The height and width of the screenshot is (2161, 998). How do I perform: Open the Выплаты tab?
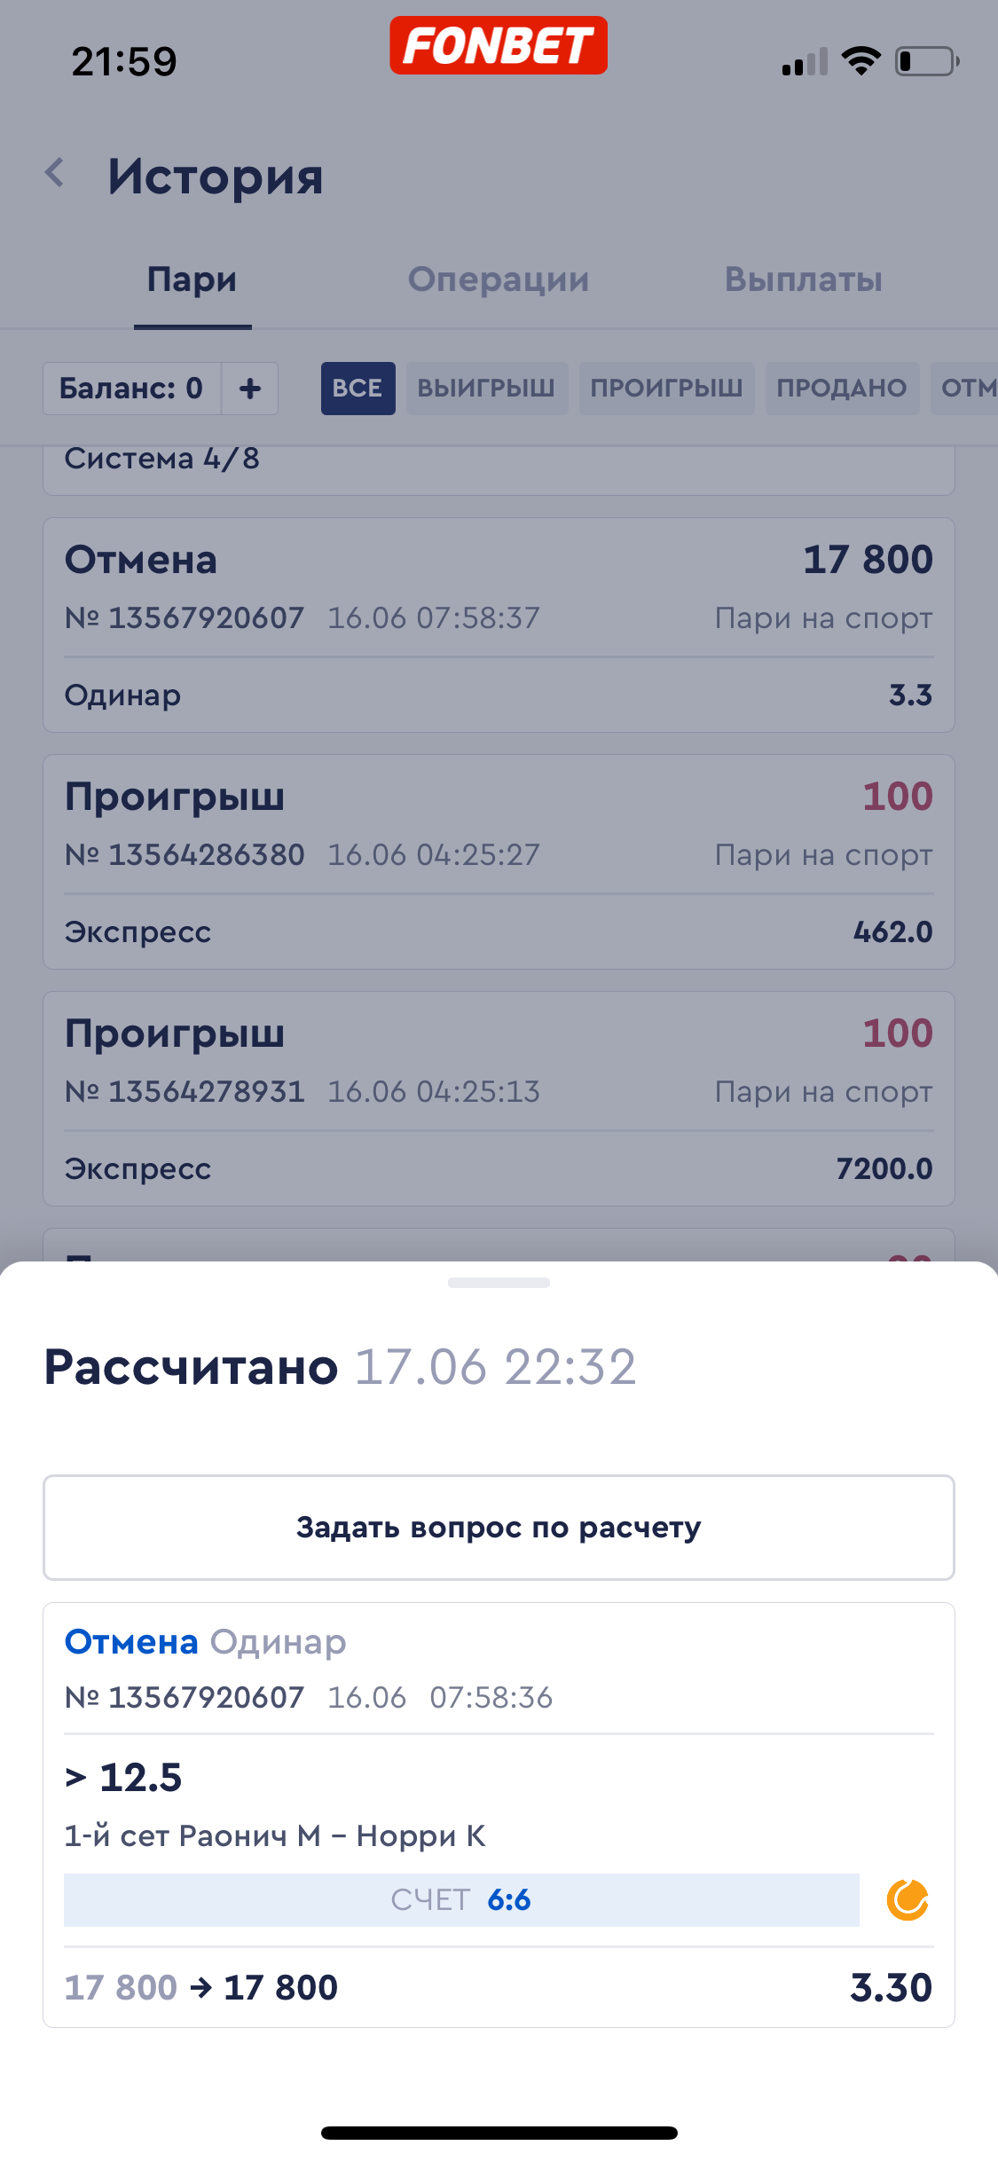coord(804,280)
